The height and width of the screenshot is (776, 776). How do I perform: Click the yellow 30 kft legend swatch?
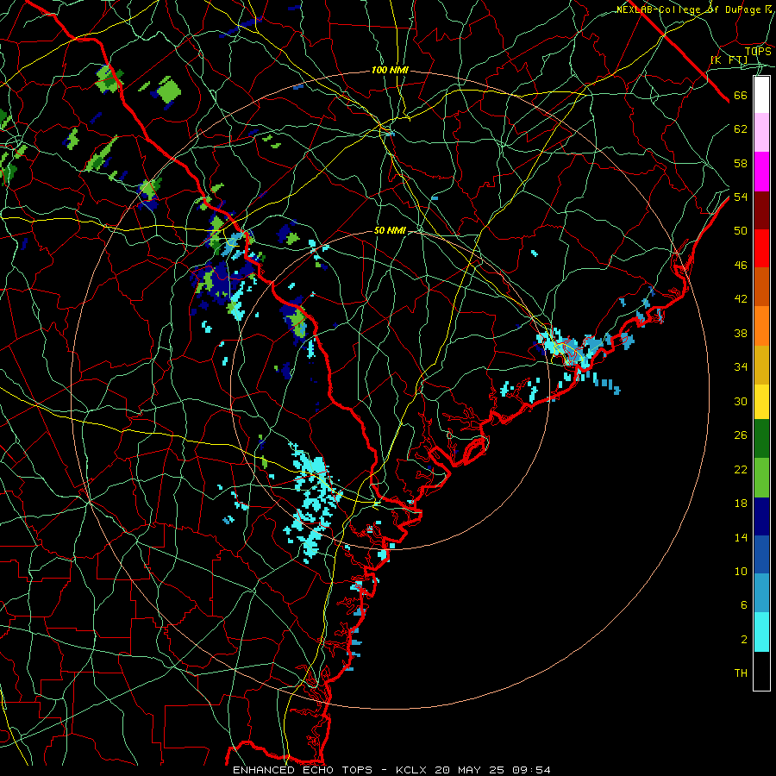click(x=761, y=402)
